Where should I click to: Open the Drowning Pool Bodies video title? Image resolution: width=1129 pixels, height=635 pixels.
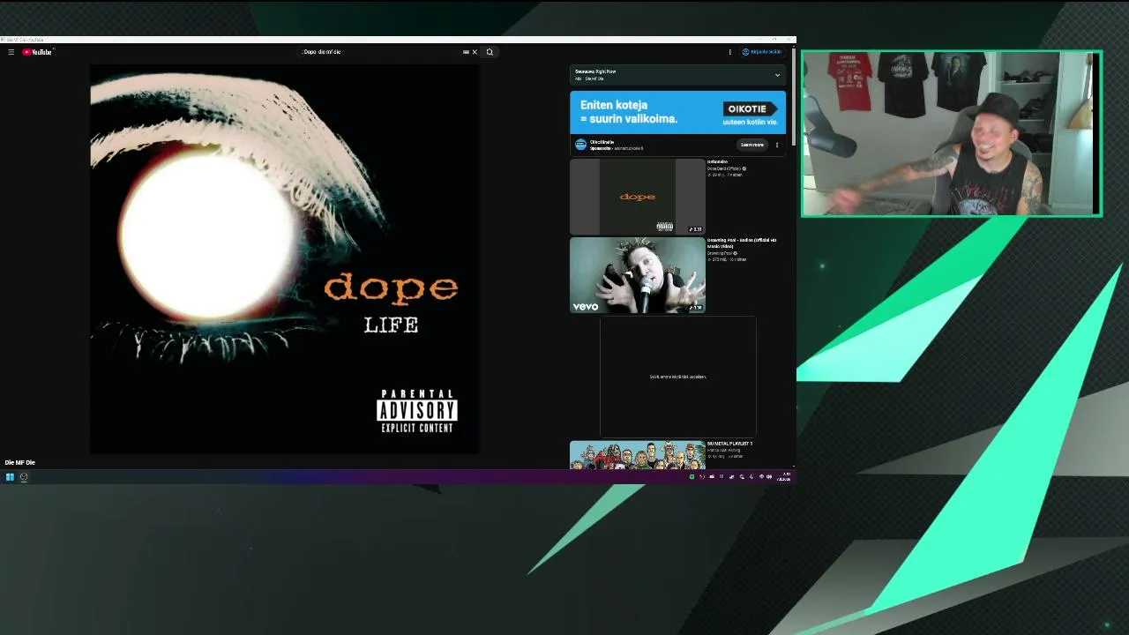click(742, 243)
